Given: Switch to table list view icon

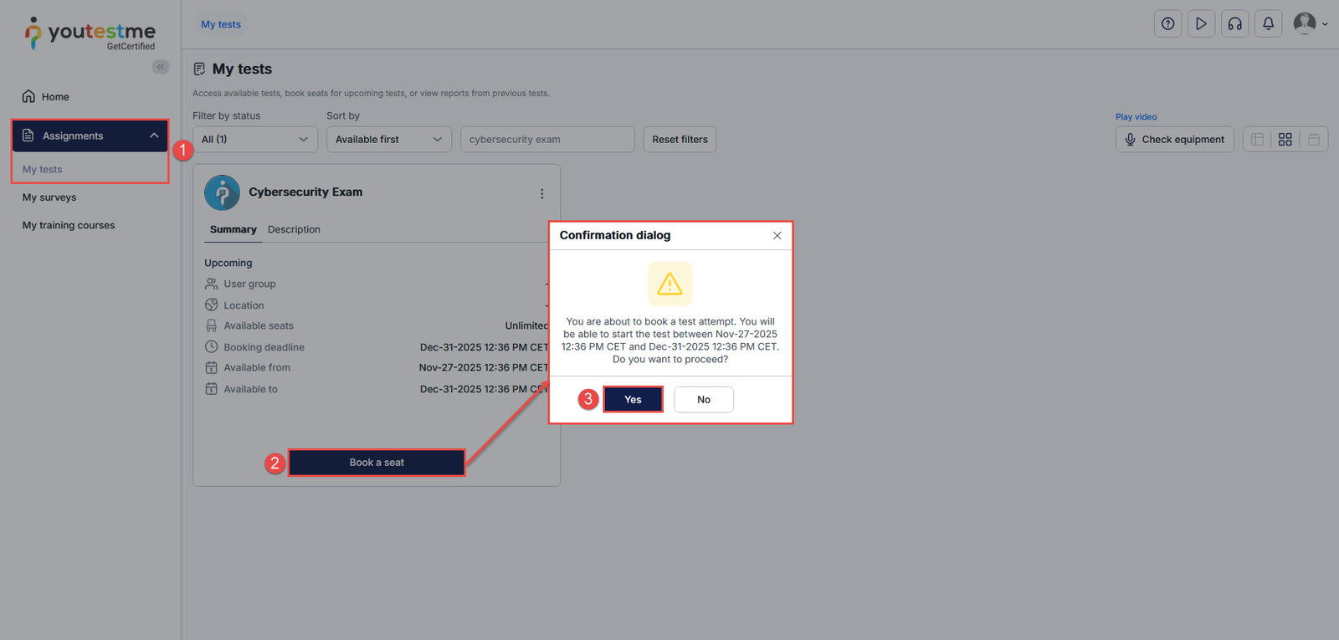Looking at the screenshot, I should [x=1257, y=140].
